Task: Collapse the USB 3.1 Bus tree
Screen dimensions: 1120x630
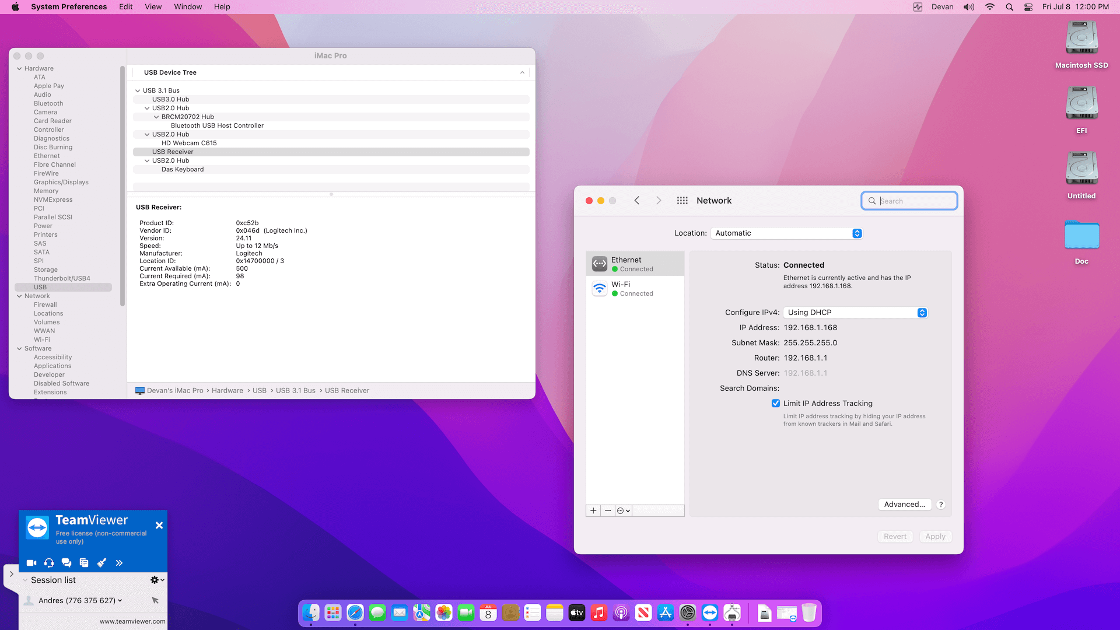Action: pos(138,90)
